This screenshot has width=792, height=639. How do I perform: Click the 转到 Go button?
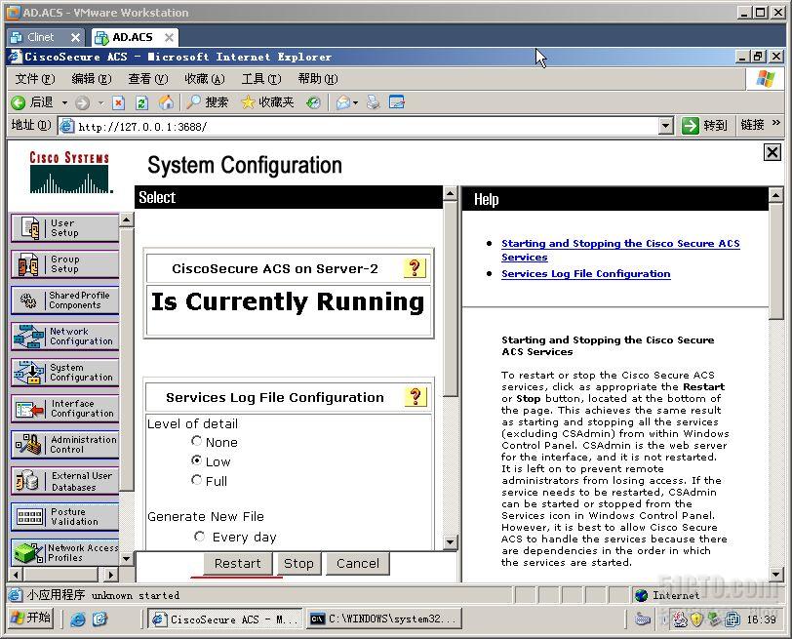(704, 125)
